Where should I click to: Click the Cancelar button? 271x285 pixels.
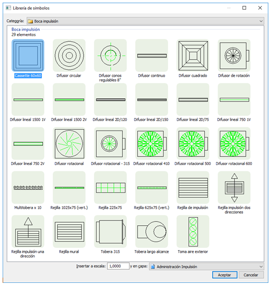251,275
